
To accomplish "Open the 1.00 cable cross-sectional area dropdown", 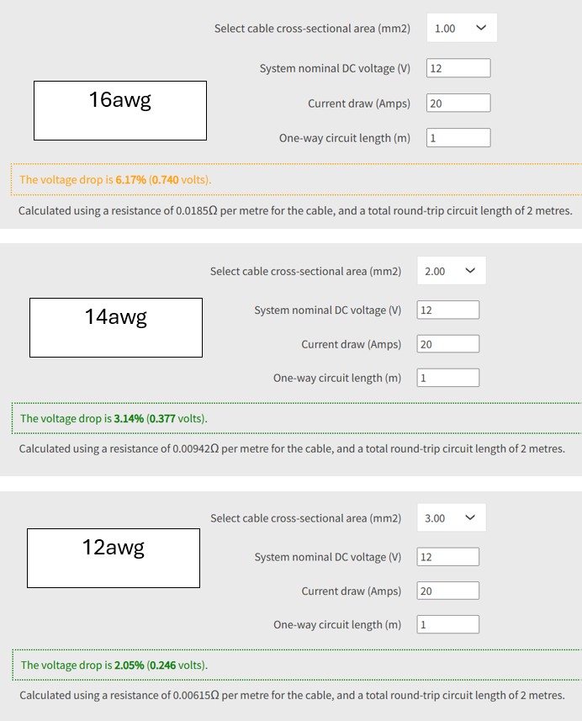I will coord(461,28).
